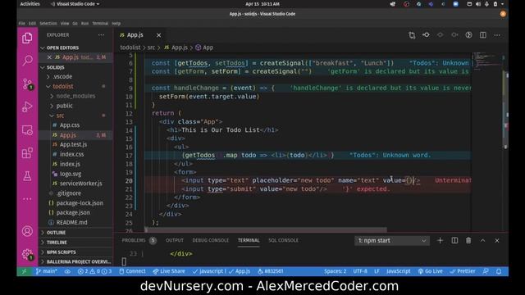Open the Selection menu
This screenshot has width=525, height=295.
(48, 24)
